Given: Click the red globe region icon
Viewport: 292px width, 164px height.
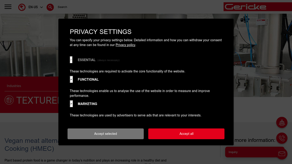Looking at the screenshot, I should pyautogui.click(x=22, y=7).
